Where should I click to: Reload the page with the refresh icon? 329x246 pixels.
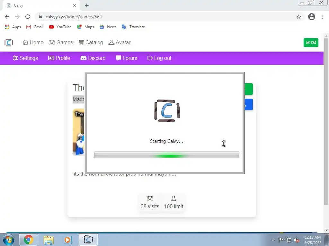(x=28, y=17)
